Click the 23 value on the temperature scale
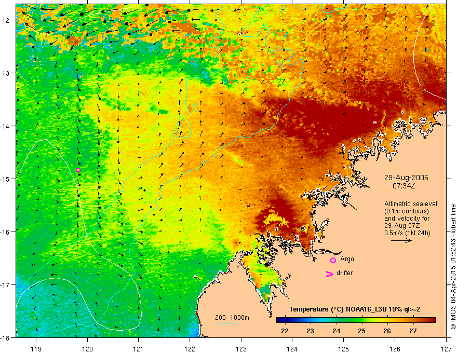Image resolution: width=457 pixels, height=353 pixels. point(311,331)
